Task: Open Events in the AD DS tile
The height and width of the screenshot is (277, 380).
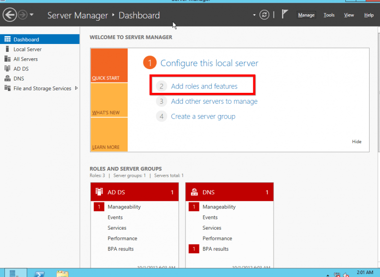Action: [115, 217]
